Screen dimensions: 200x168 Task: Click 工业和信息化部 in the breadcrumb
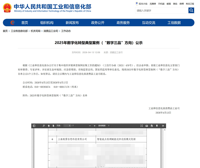pos(19,31)
